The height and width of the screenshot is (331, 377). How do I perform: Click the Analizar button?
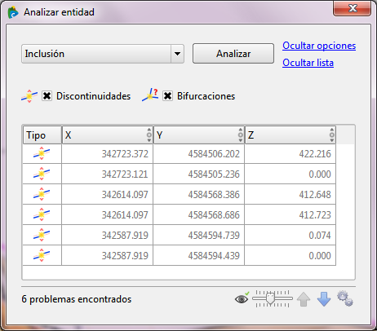233,54
